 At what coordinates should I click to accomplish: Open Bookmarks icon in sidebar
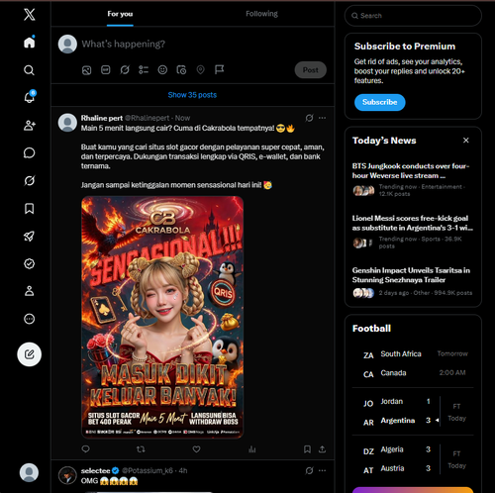pyautogui.click(x=30, y=209)
